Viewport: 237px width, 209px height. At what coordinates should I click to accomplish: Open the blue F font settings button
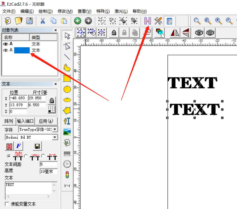coord(19,146)
